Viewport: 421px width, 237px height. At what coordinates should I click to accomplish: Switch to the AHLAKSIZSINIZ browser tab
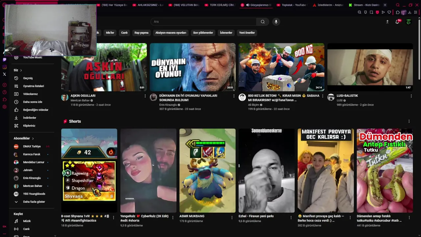tap(147, 5)
